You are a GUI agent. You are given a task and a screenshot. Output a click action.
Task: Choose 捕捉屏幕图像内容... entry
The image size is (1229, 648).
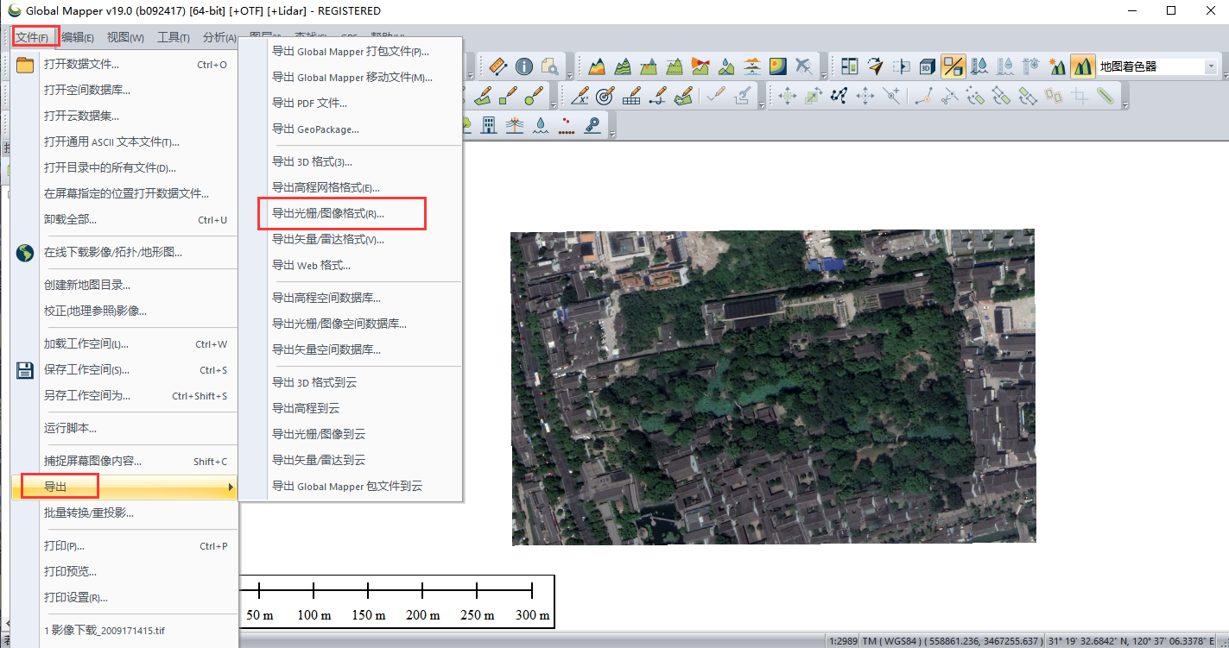click(x=125, y=462)
